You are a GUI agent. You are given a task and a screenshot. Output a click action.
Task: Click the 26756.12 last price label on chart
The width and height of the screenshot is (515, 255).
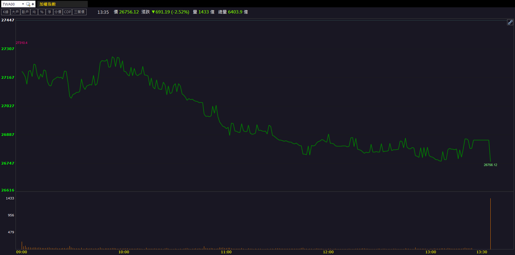[x=490, y=165]
